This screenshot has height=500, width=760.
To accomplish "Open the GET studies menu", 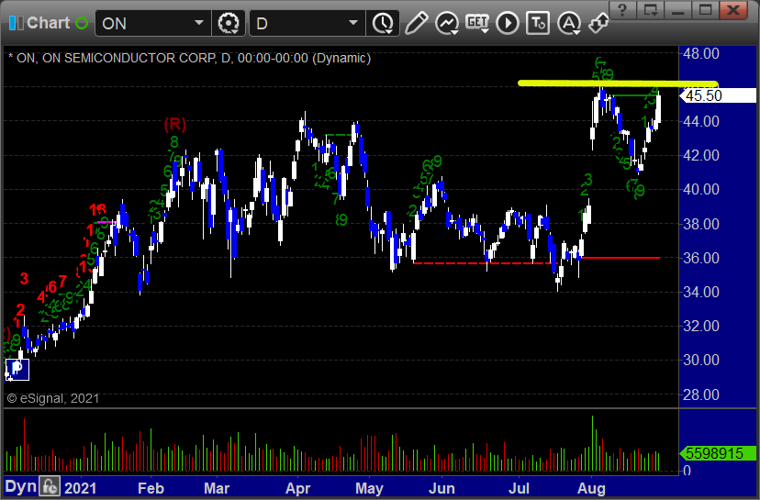I will [477, 23].
